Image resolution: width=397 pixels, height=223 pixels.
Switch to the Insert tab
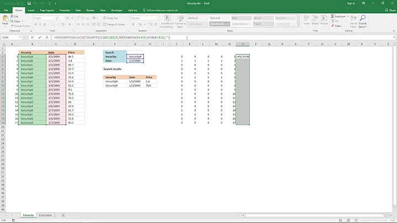31,10
